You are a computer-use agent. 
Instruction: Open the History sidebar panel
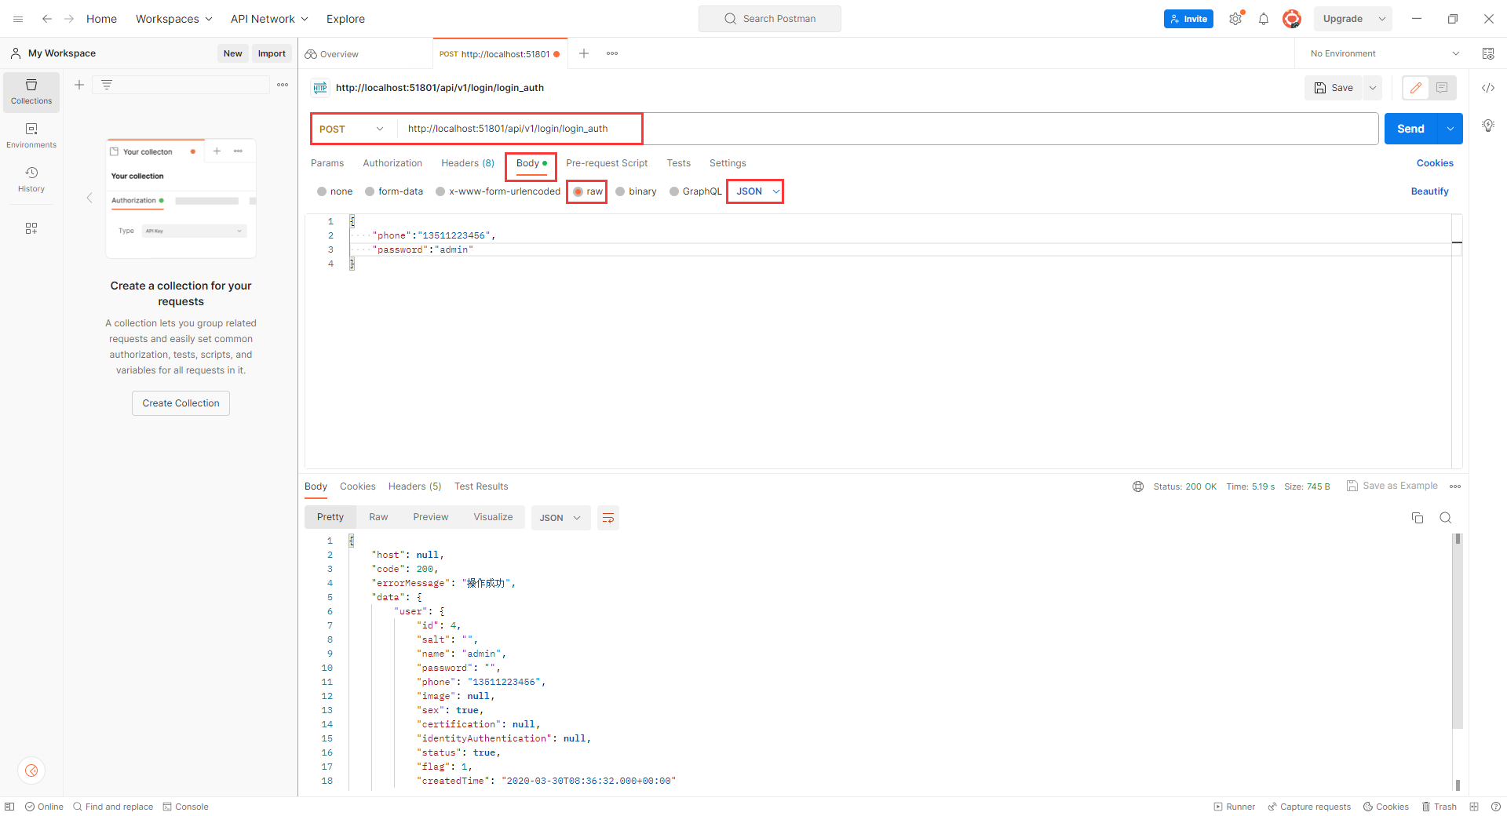[x=31, y=179]
